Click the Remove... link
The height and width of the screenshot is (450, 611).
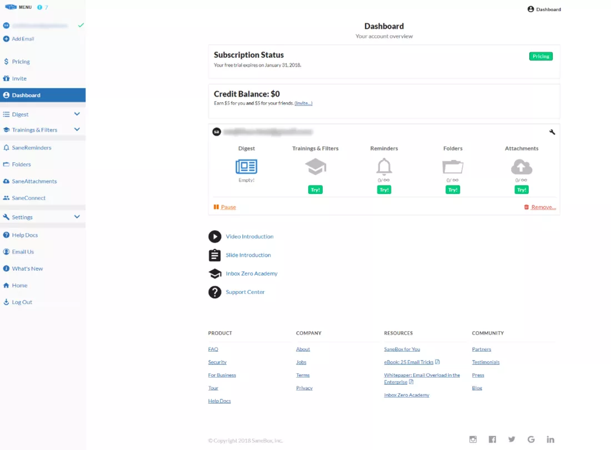coord(544,207)
